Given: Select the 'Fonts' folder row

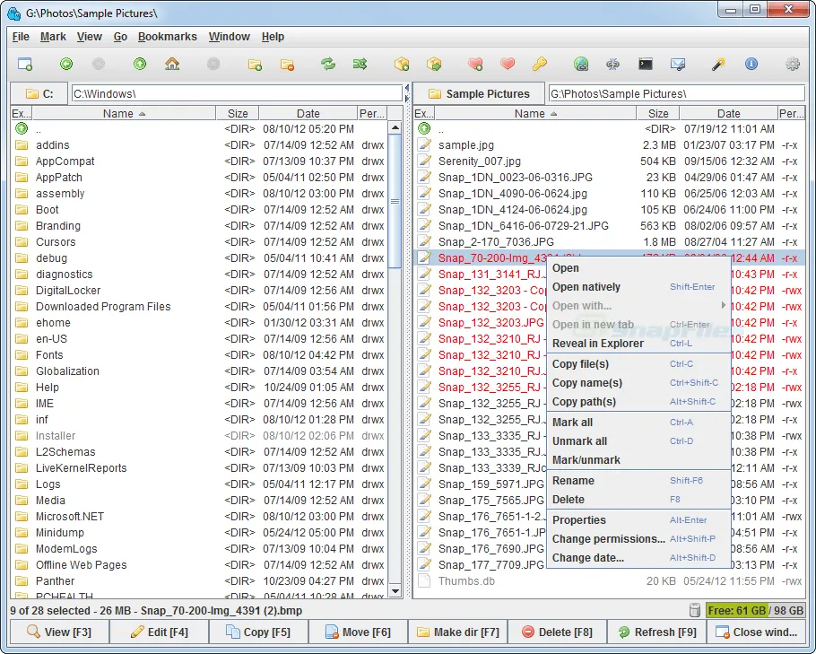Looking at the screenshot, I should click(x=199, y=354).
